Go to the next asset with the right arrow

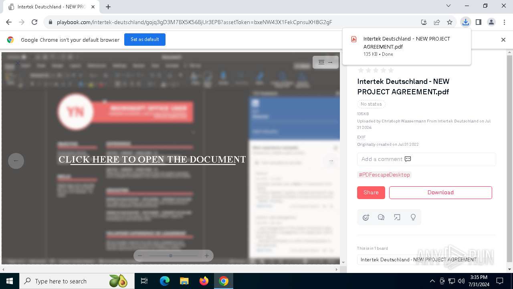(x=331, y=161)
